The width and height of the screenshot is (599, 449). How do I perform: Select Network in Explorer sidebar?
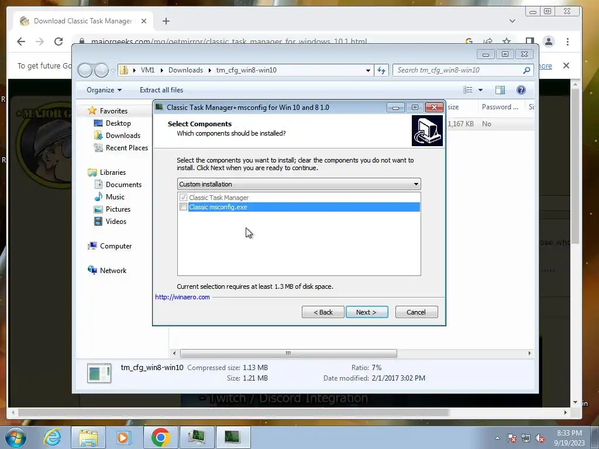coord(113,270)
